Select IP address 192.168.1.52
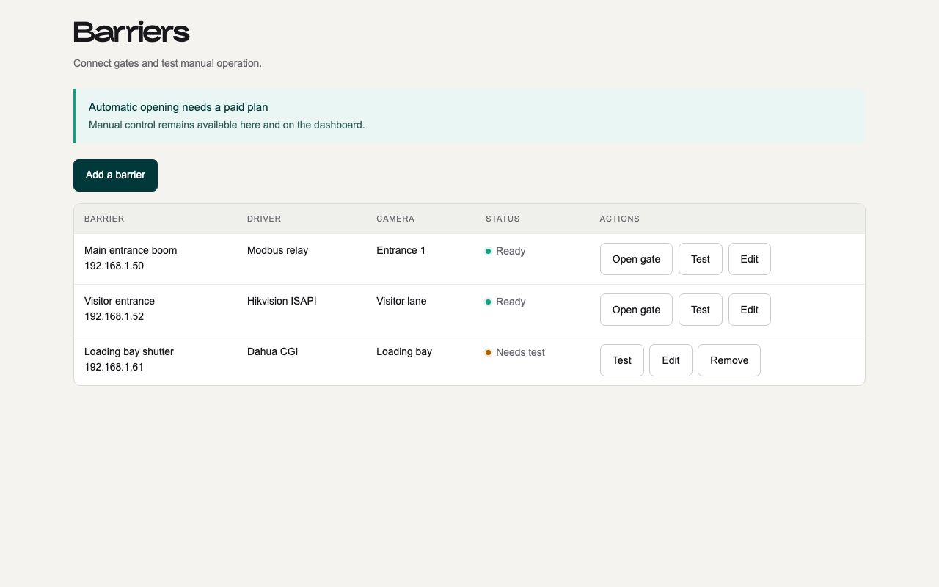 point(114,316)
